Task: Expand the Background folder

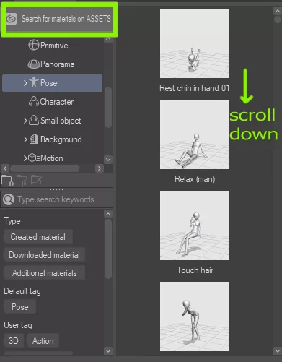Action: coord(25,139)
